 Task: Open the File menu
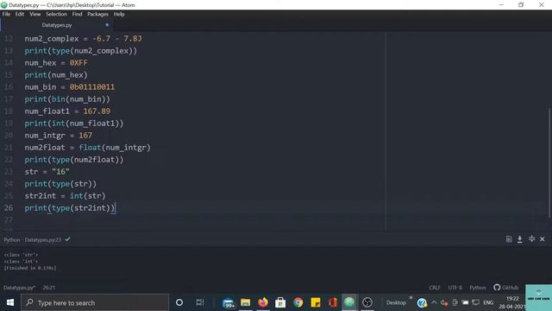click(6, 14)
